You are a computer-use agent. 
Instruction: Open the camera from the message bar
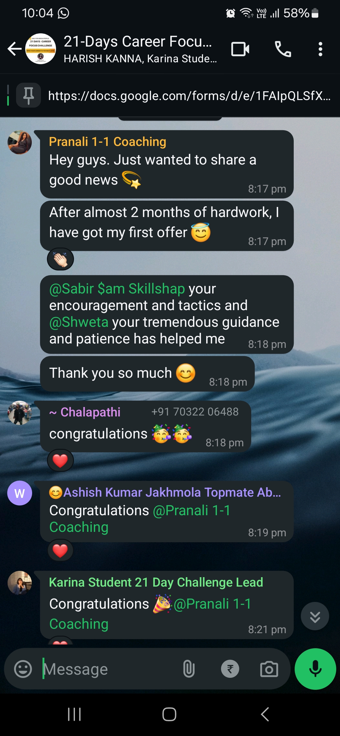269,669
